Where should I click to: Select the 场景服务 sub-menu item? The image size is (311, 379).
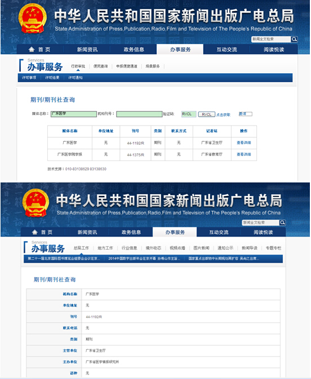point(153,66)
